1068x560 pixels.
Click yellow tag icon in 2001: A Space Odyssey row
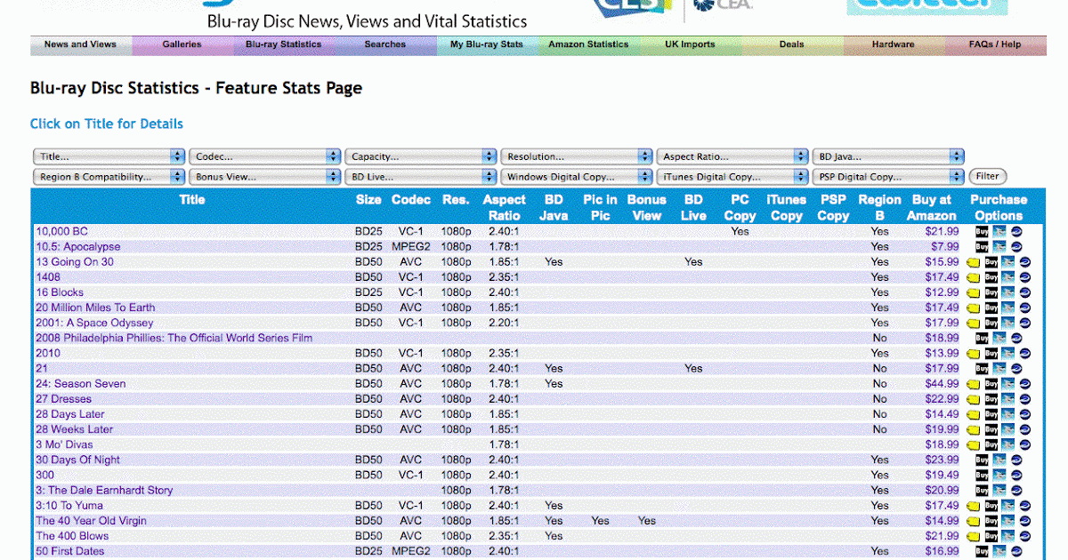coord(975,323)
